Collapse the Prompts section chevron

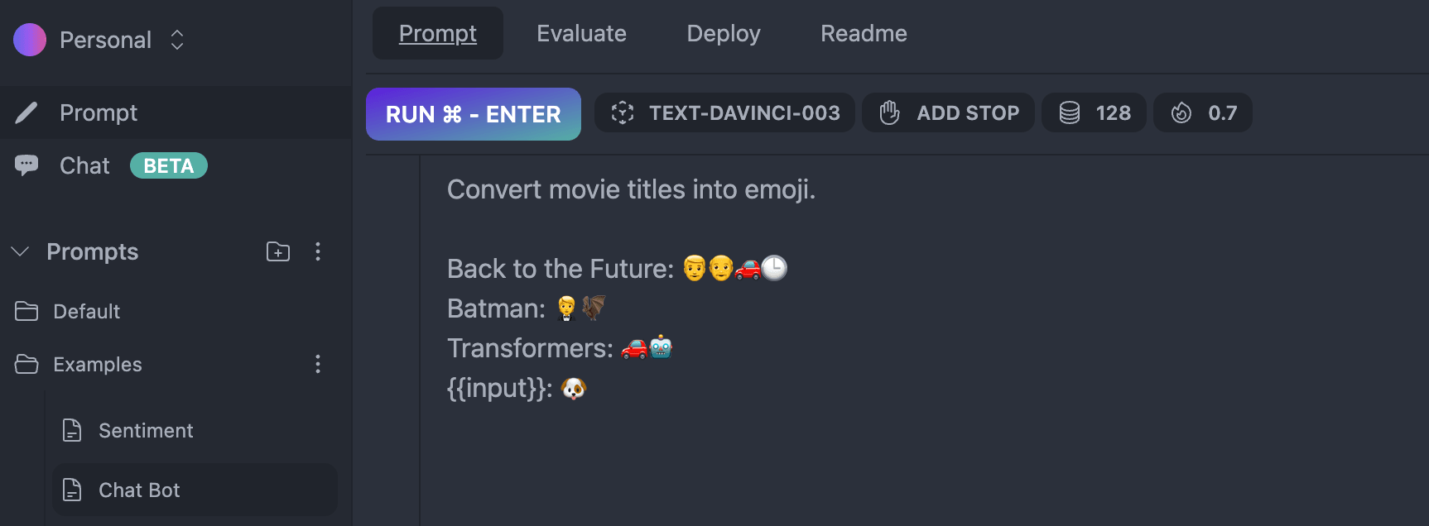pos(21,251)
